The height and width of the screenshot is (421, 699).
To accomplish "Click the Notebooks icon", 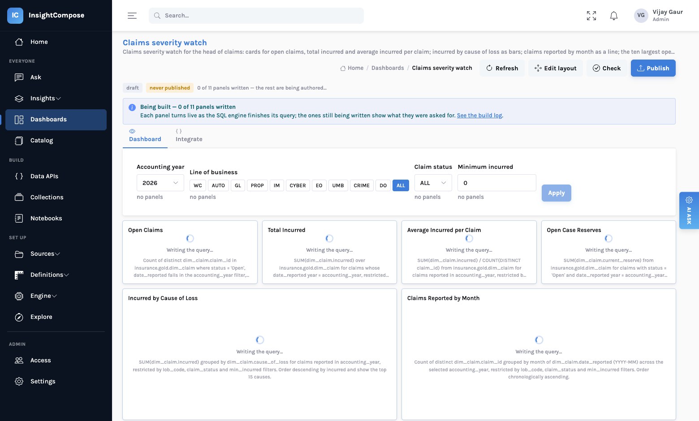I will coord(19,218).
